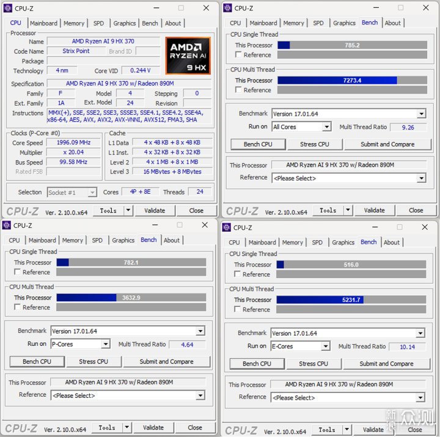440x437 pixels.
Task: Click the Code Name Strix Point value
Action: pyautogui.click(x=76, y=51)
